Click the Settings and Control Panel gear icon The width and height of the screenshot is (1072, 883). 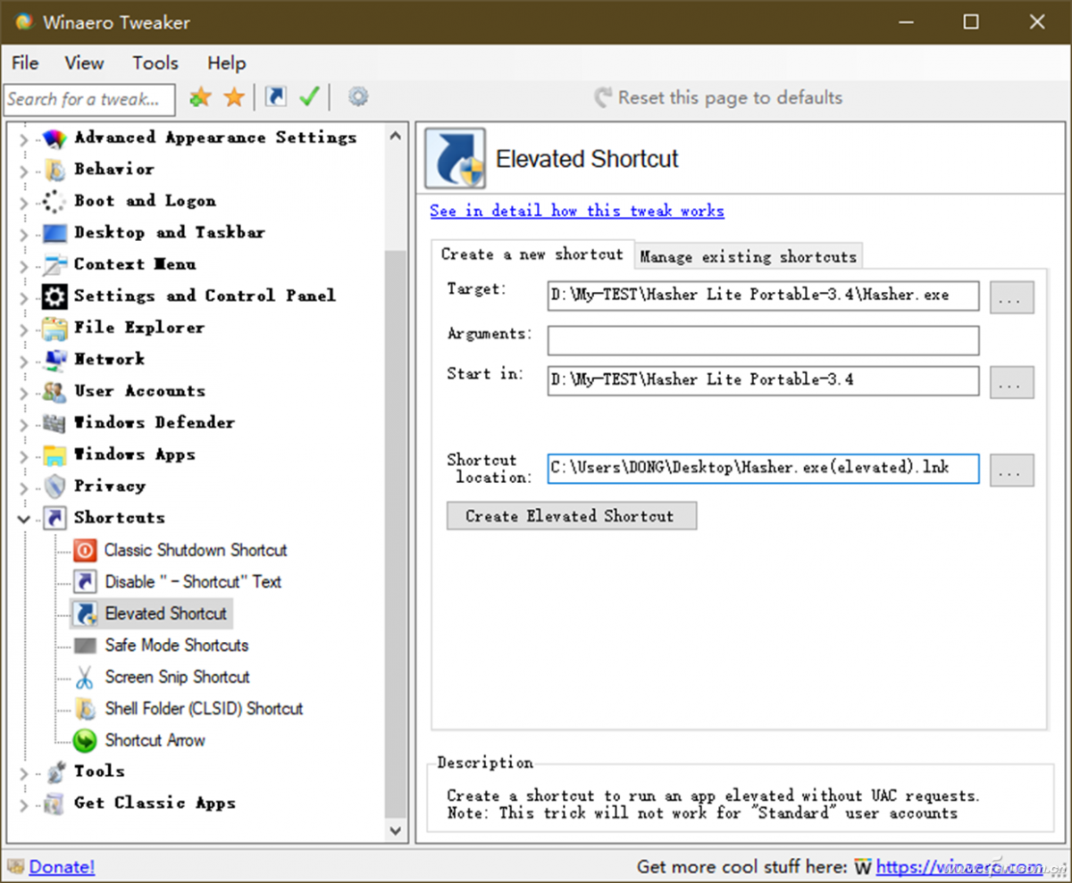[x=54, y=296]
